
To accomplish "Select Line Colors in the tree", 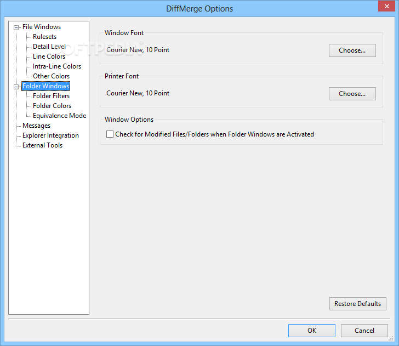I will (x=49, y=56).
